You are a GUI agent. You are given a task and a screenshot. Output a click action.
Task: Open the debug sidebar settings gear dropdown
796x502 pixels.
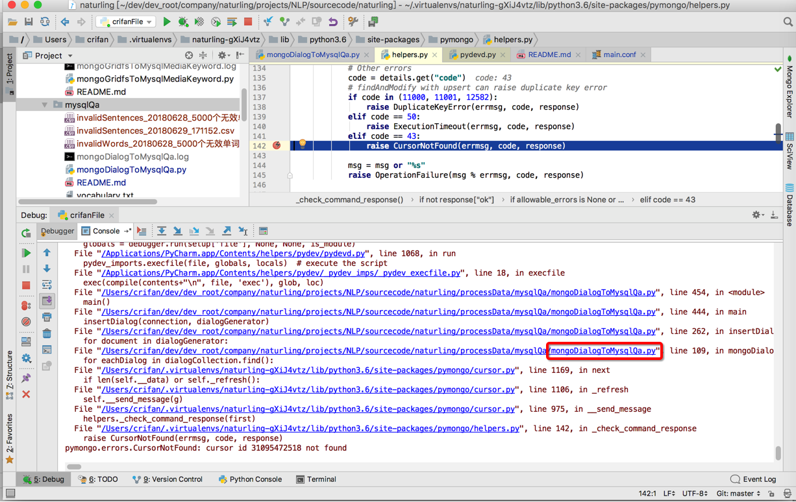tap(26, 357)
